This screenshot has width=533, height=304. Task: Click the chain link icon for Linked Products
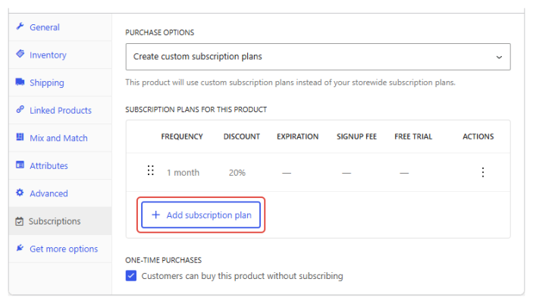point(20,109)
